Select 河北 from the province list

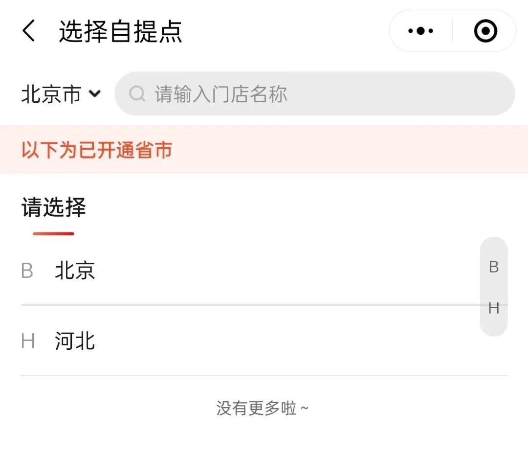click(74, 341)
